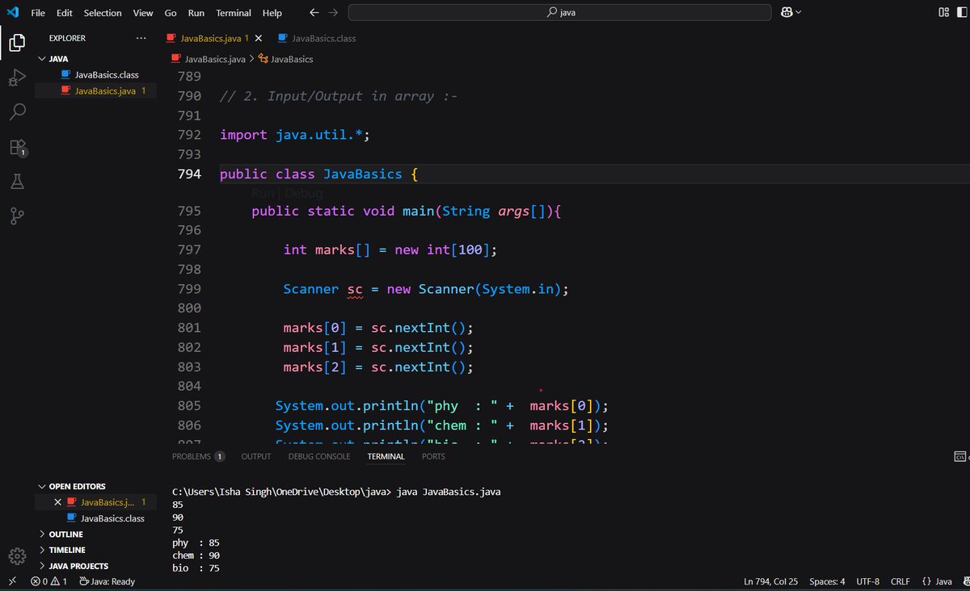This screenshot has height=591, width=970.
Task: Open the Terminal menu
Action: [234, 13]
